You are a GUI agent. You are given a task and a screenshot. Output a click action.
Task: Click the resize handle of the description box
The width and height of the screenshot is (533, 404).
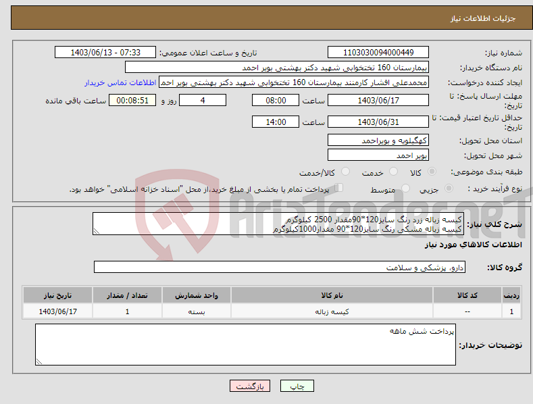(97, 231)
